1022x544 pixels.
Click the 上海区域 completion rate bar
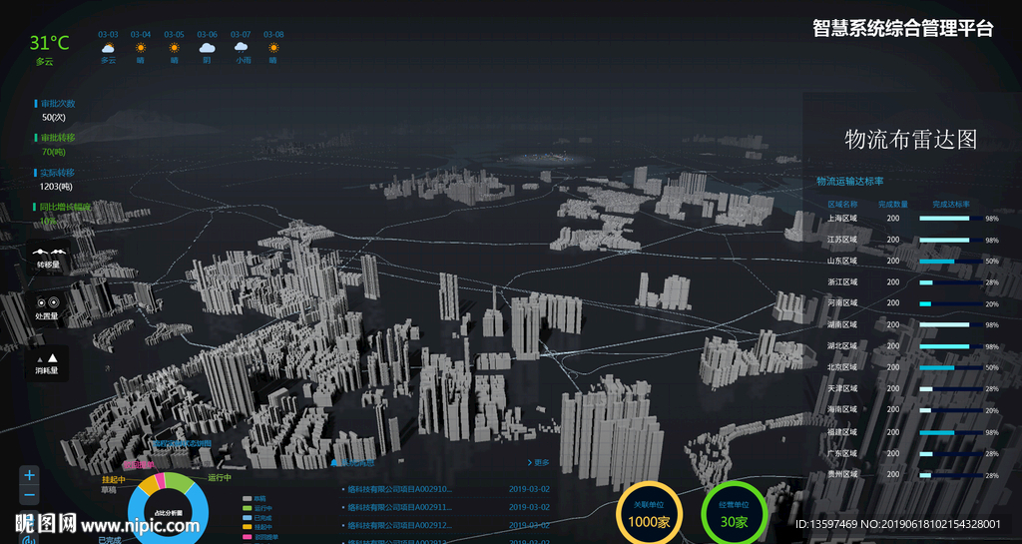951,219
